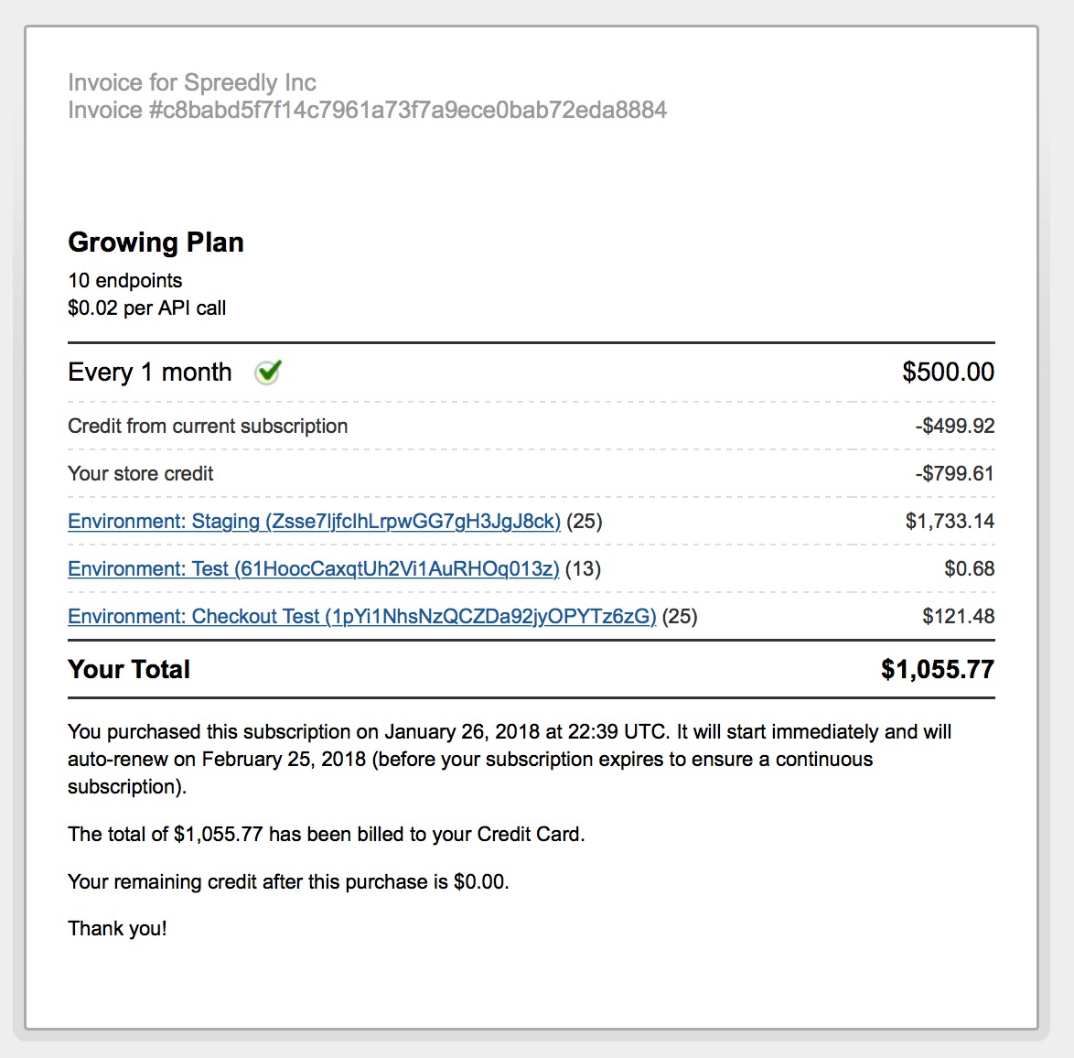Image resolution: width=1074 pixels, height=1058 pixels.
Task: Click the Invoice for Spreedly Inc title
Action: 192,82
